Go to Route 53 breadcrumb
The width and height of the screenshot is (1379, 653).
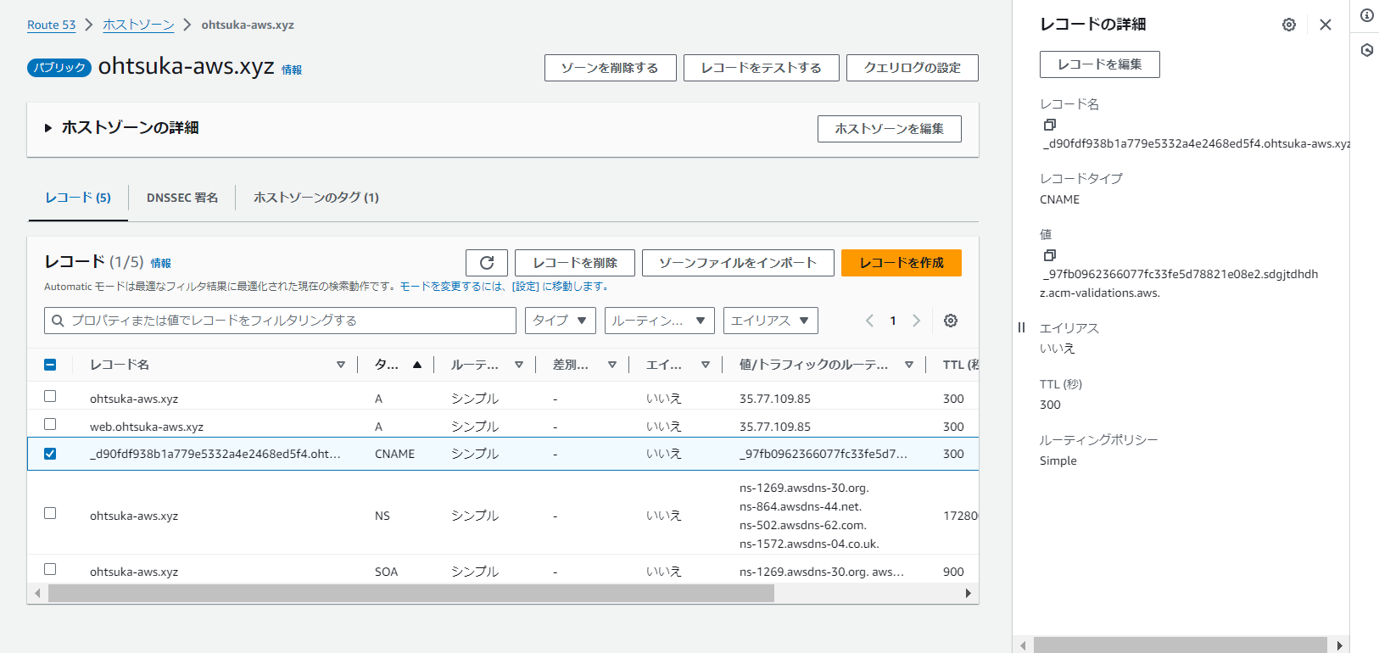click(52, 25)
